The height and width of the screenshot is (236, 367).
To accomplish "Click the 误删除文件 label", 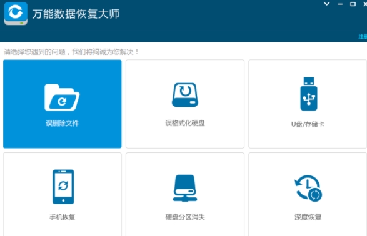I will pyautogui.click(x=63, y=123).
